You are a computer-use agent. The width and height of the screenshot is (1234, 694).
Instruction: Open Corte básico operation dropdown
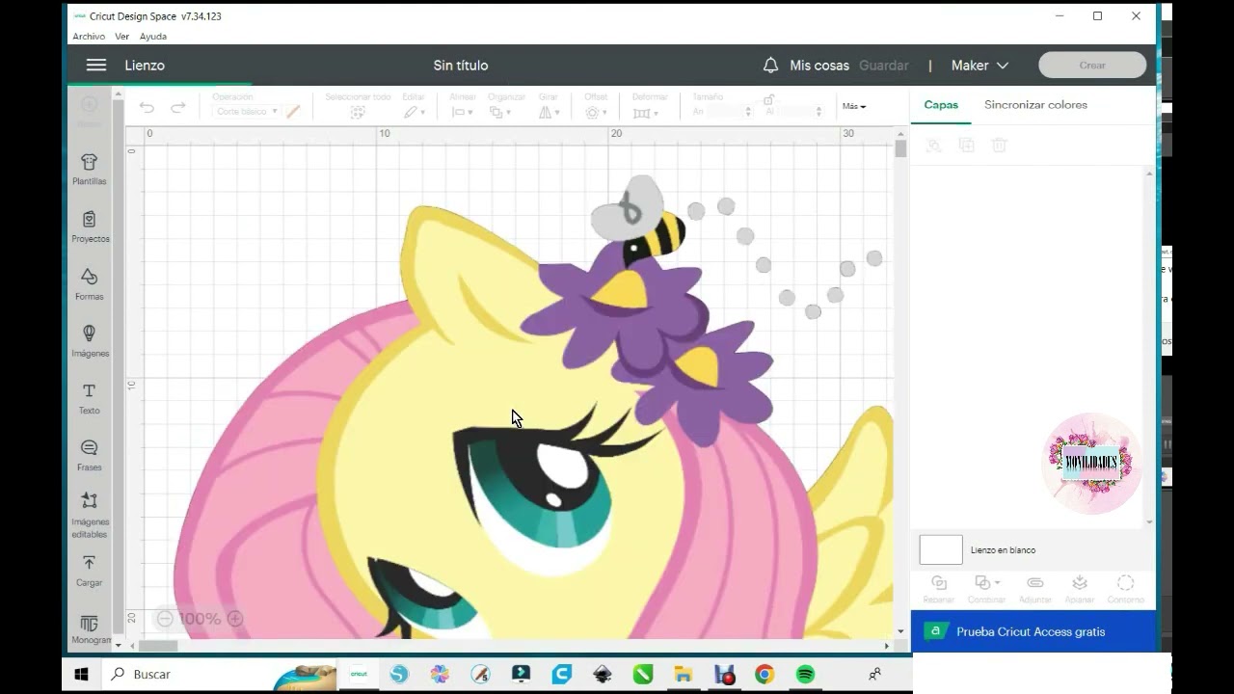[x=246, y=112]
